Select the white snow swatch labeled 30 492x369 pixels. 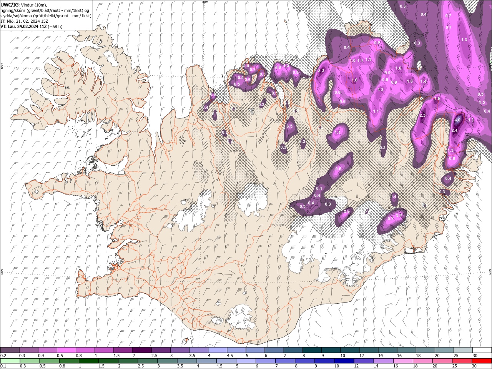(x=482, y=350)
